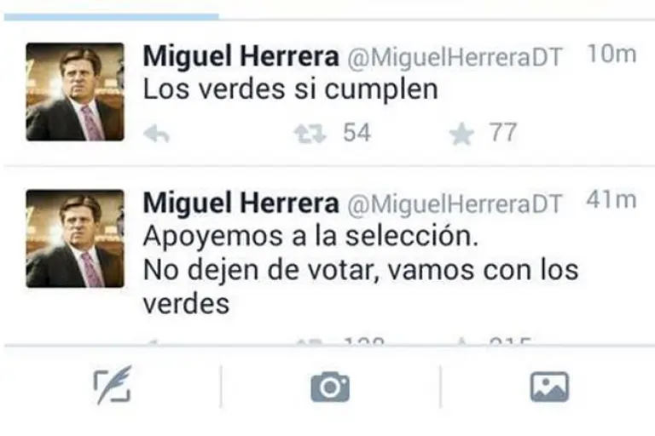Open Miguel Herrera's avatar on first tweet
This screenshot has height=436, width=655.
coord(75,92)
